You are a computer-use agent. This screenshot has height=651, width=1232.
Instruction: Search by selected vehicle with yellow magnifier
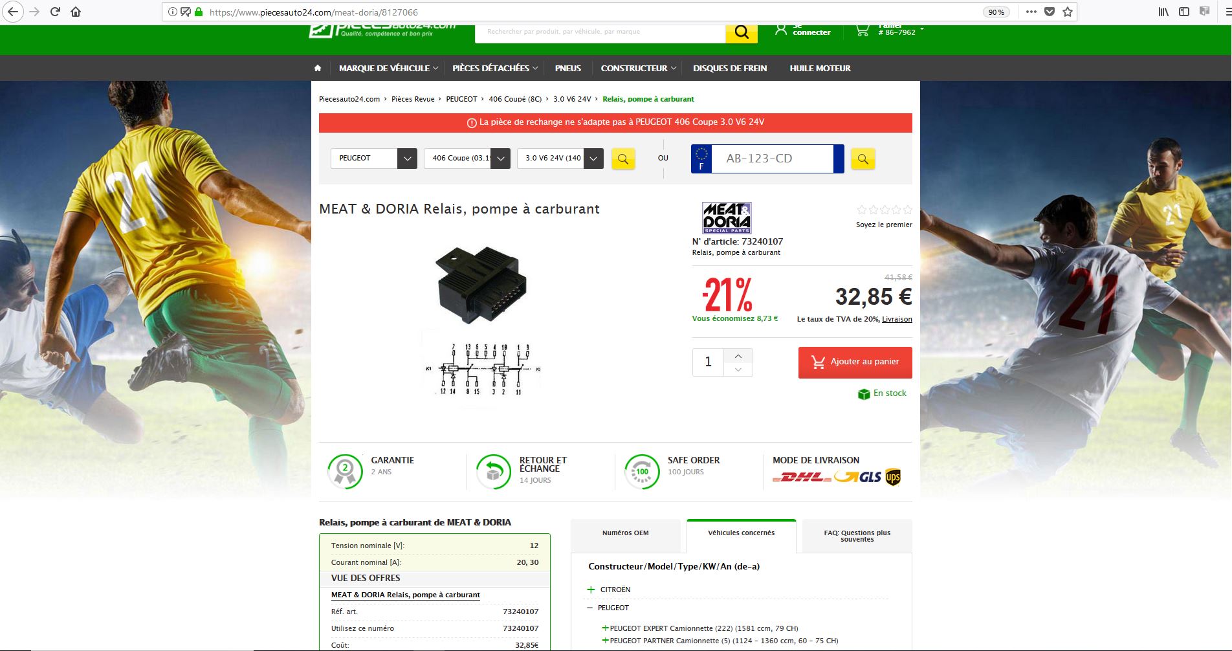623,159
